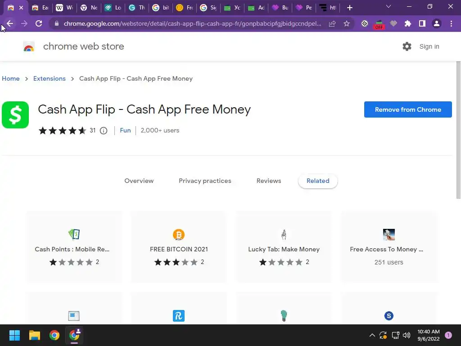Open the Windows Start menu

[14, 335]
